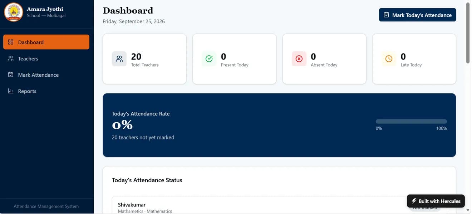Click the Attendance Management System footer text
This screenshot has width=472, height=214.
pyautogui.click(x=46, y=206)
